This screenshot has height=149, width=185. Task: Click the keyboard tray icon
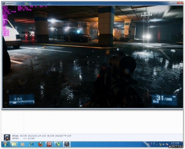point(148,144)
